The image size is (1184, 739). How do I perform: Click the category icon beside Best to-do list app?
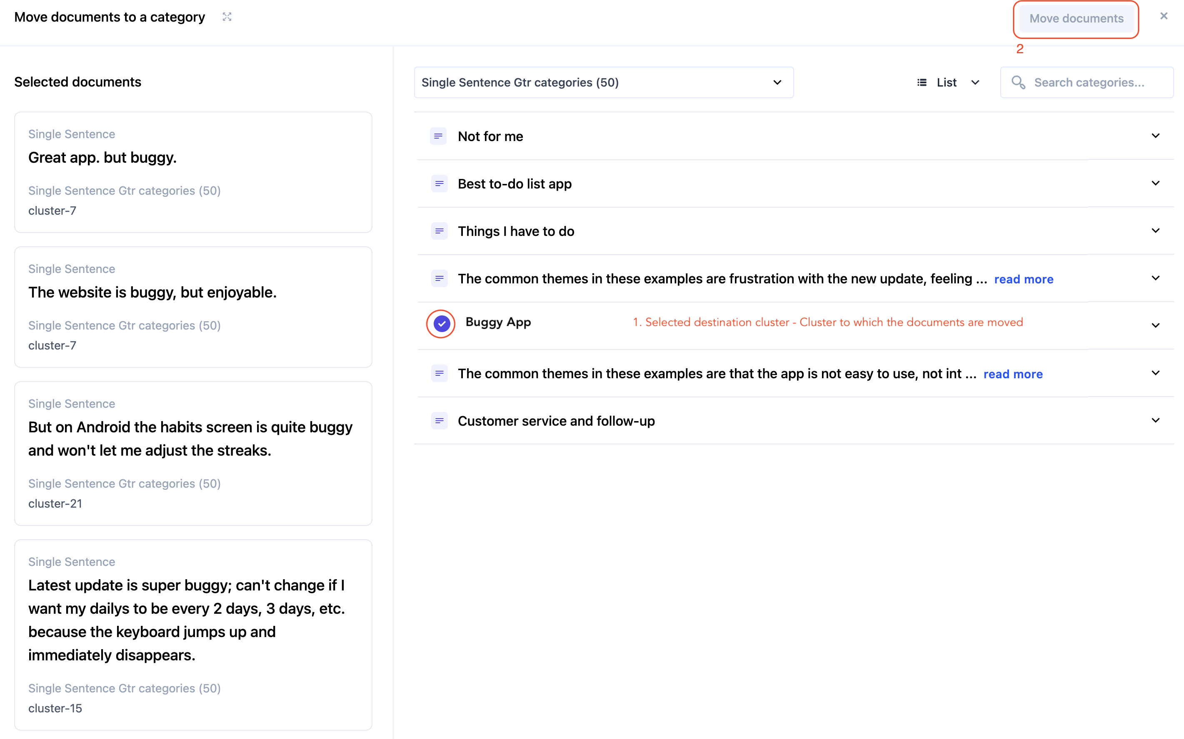(x=439, y=184)
